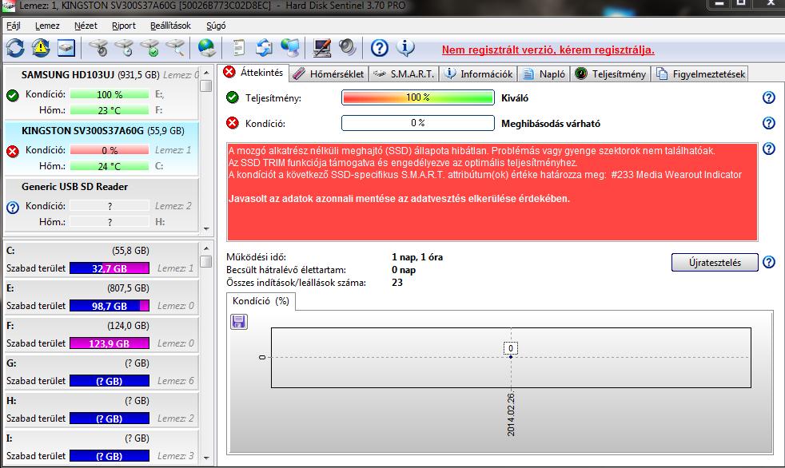785x468 pixels.
Task: Click the disk icon with green checkmark
Action: [x=149, y=48]
